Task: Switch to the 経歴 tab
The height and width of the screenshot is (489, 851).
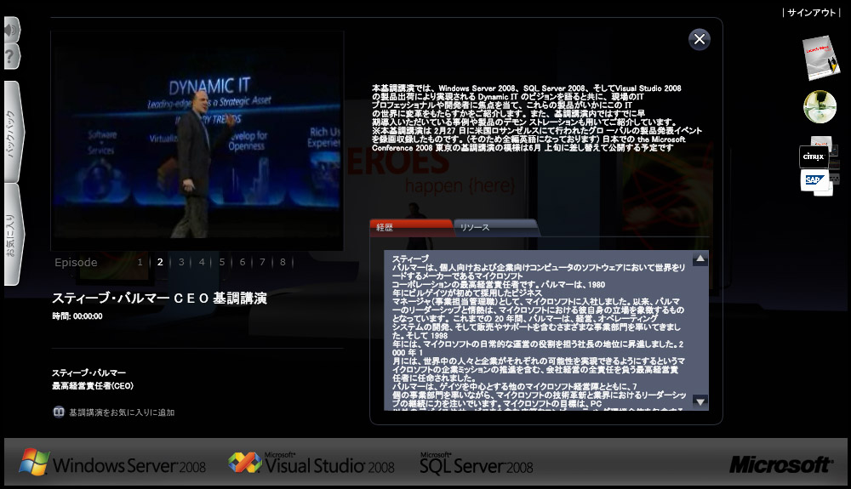Action: click(411, 228)
